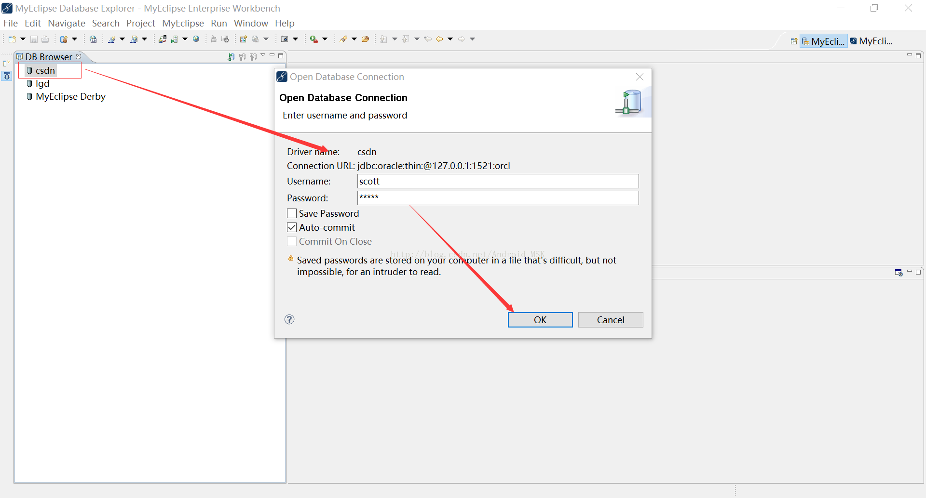Image resolution: width=926 pixels, height=498 pixels.
Task: Click the previous annotation toolbar icon
Action: (x=406, y=39)
